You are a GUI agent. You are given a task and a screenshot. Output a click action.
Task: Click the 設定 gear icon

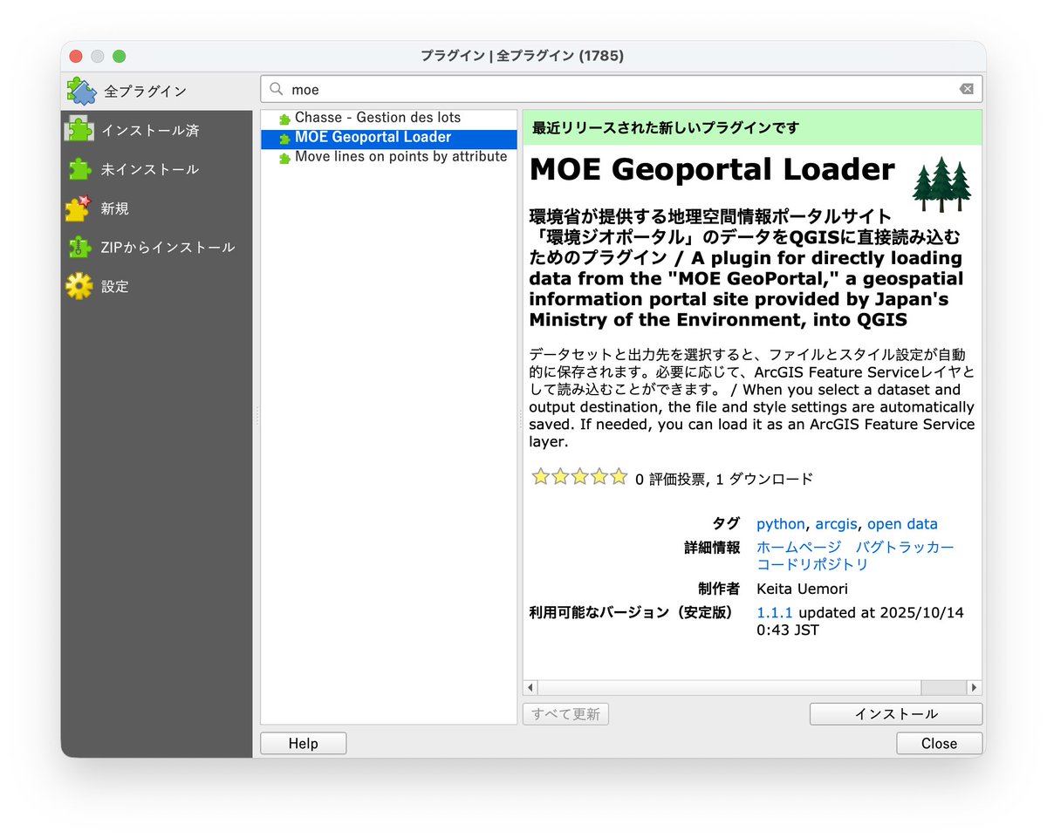[x=79, y=286]
